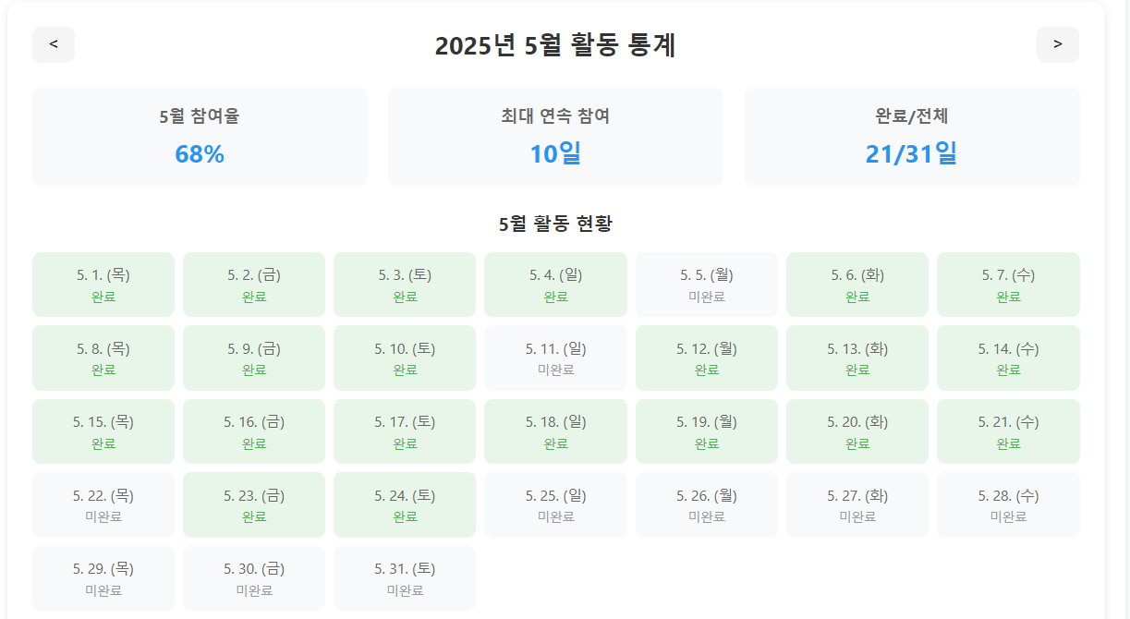Click the 5. 10. (토) day cell
Image resolution: width=1130 pixels, height=619 pixels.
pos(405,358)
